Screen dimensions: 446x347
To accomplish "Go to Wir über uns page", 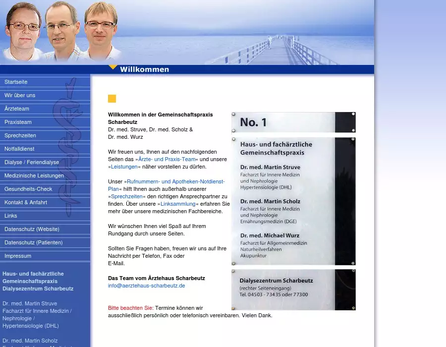I will point(20,95).
